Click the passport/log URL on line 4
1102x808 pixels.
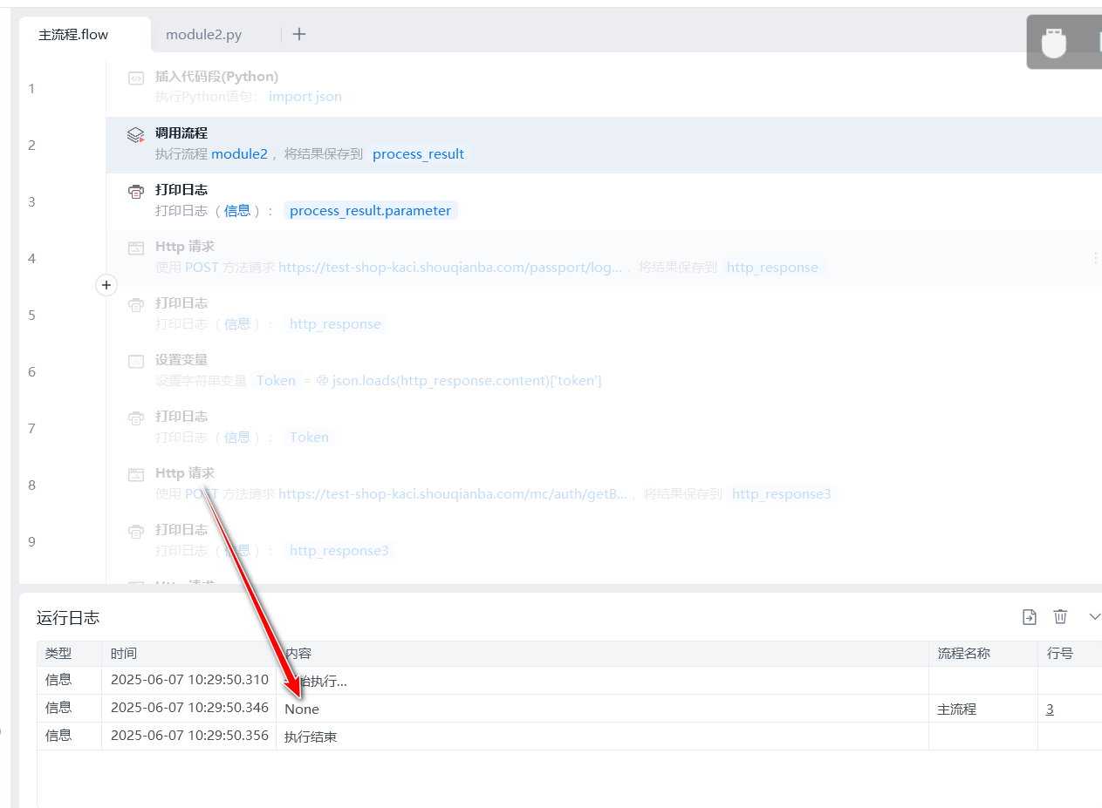(450, 268)
